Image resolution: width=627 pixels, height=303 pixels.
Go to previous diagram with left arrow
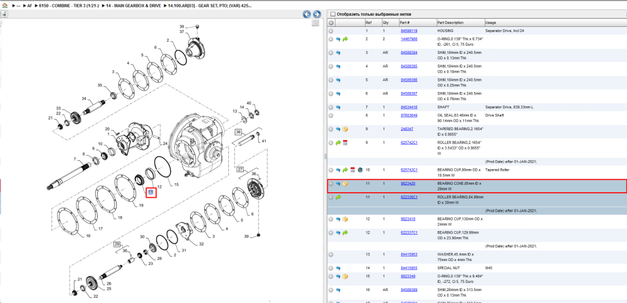[307, 14]
